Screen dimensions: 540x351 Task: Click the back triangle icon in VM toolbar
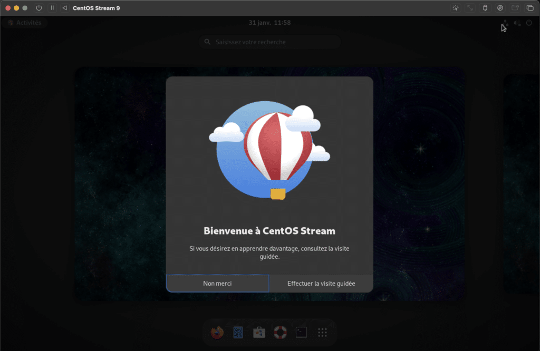tap(65, 8)
